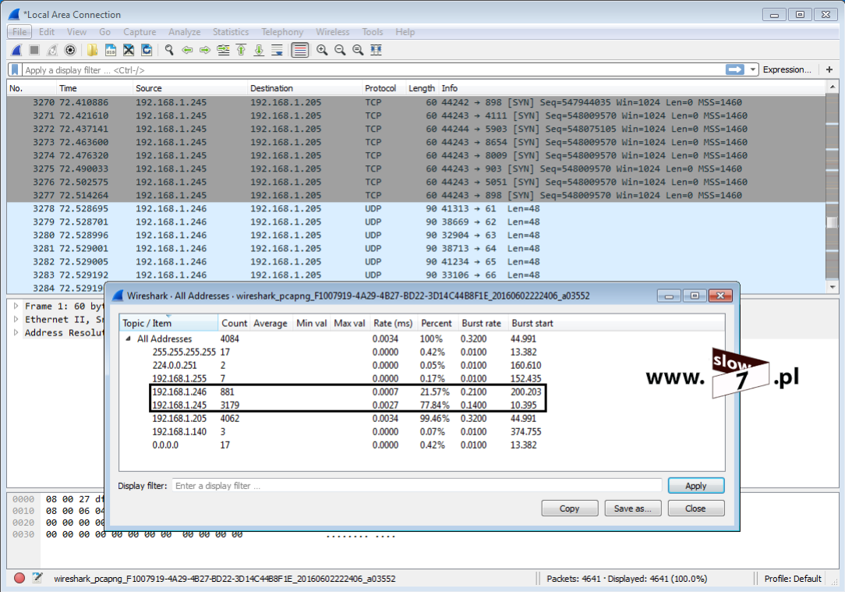Click the capture status red circle icon

[x=19, y=578]
